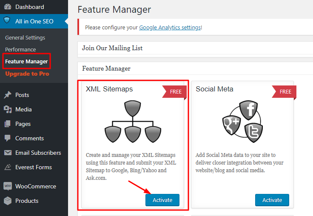Click the Twitter shield in the Social Meta graphic

coord(254,133)
